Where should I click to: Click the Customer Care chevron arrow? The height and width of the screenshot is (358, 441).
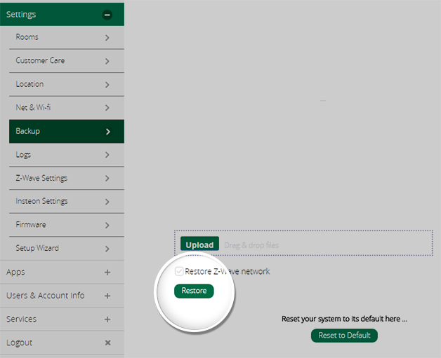(x=107, y=61)
